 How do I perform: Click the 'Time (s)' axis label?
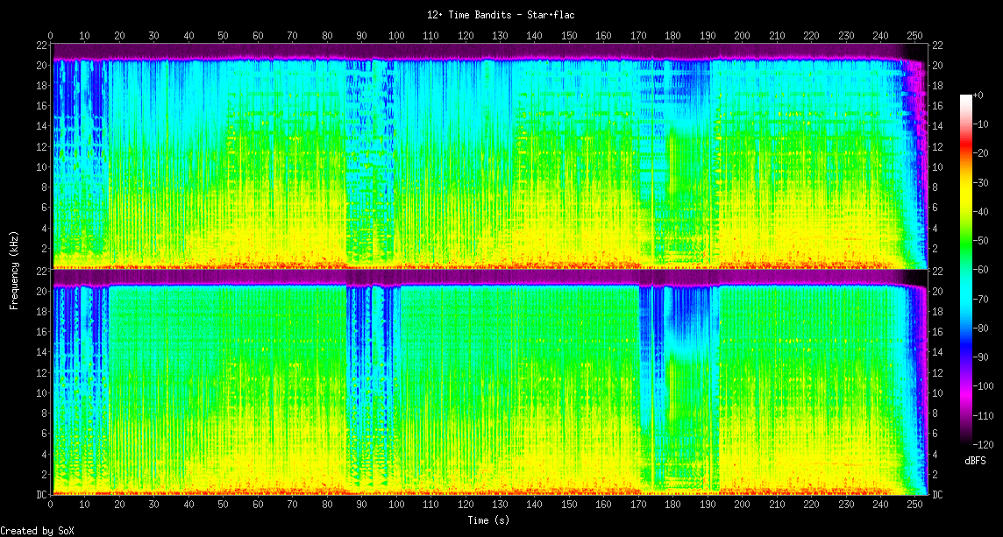489,520
